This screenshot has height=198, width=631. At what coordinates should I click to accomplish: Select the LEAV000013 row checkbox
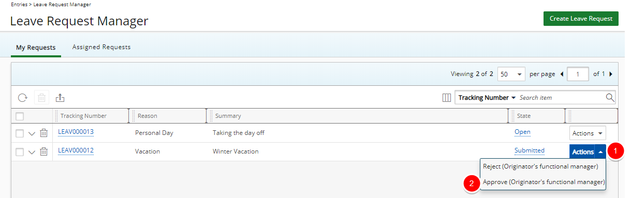click(20, 133)
